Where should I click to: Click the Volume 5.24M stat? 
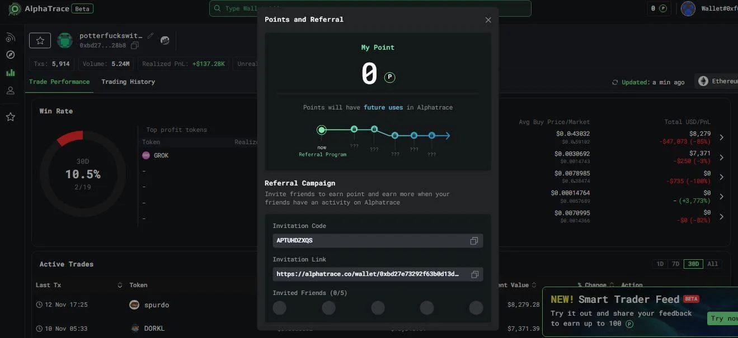pyautogui.click(x=106, y=64)
